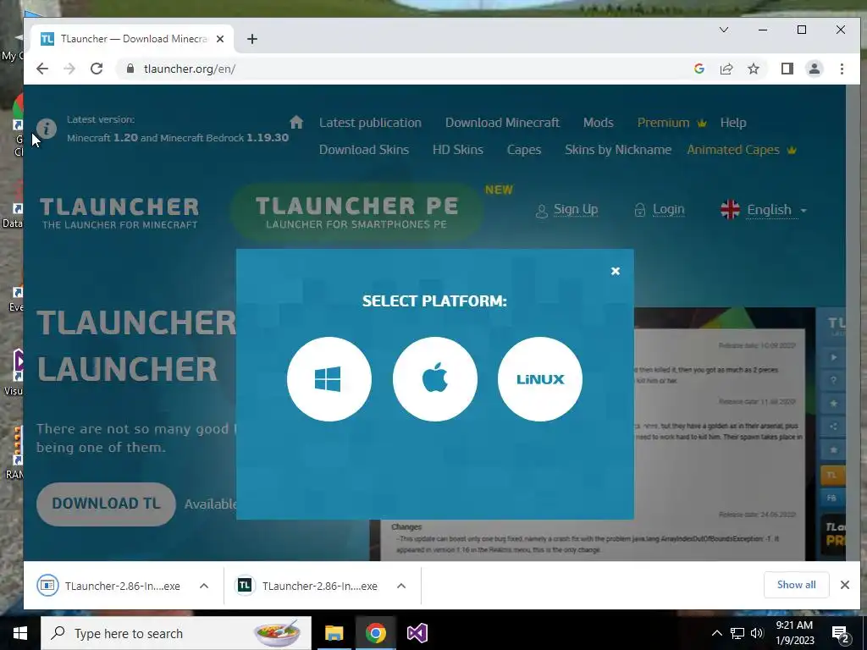Screen dimensions: 867x650
Task: Open File Explorer from taskbar
Action: [334, 633]
